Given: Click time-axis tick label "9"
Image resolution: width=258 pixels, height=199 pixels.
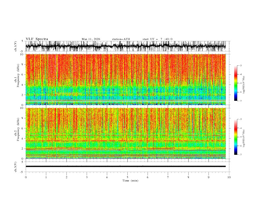Looking at the screenshot, I should pos(208,177).
